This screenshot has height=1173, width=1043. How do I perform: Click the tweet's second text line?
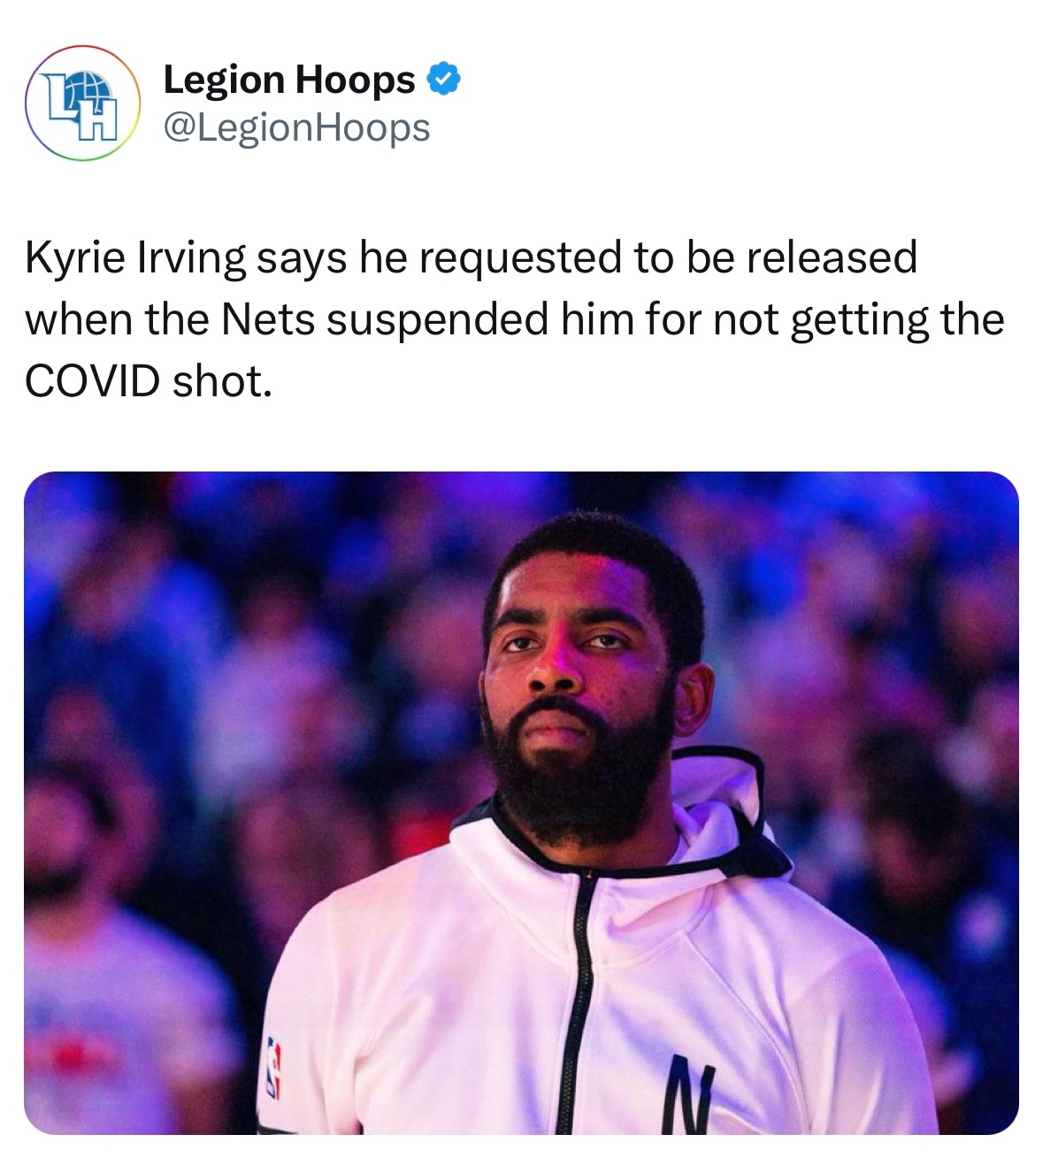[514, 320]
